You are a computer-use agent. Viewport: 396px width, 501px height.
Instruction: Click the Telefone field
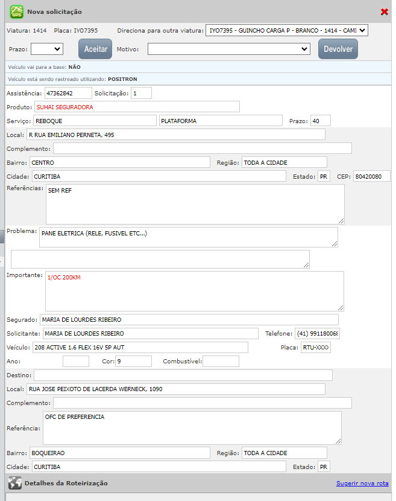click(317, 333)
